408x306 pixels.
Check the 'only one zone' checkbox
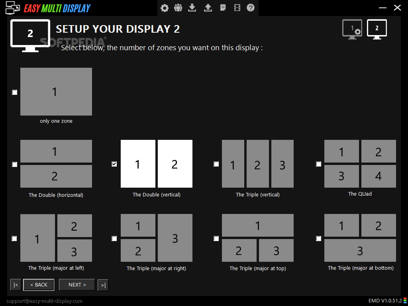[15, 92]
